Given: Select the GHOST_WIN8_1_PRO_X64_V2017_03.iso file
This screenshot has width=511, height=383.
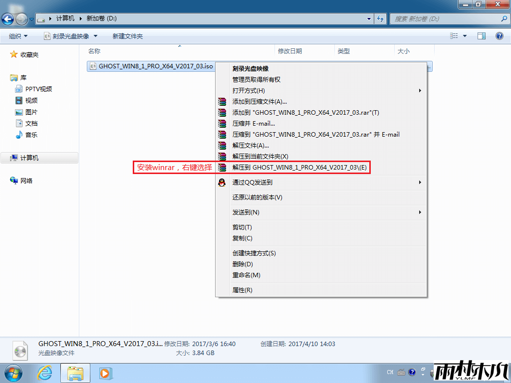Looking at the screenshot, I should pyautogui.click(x=152, y=66).
